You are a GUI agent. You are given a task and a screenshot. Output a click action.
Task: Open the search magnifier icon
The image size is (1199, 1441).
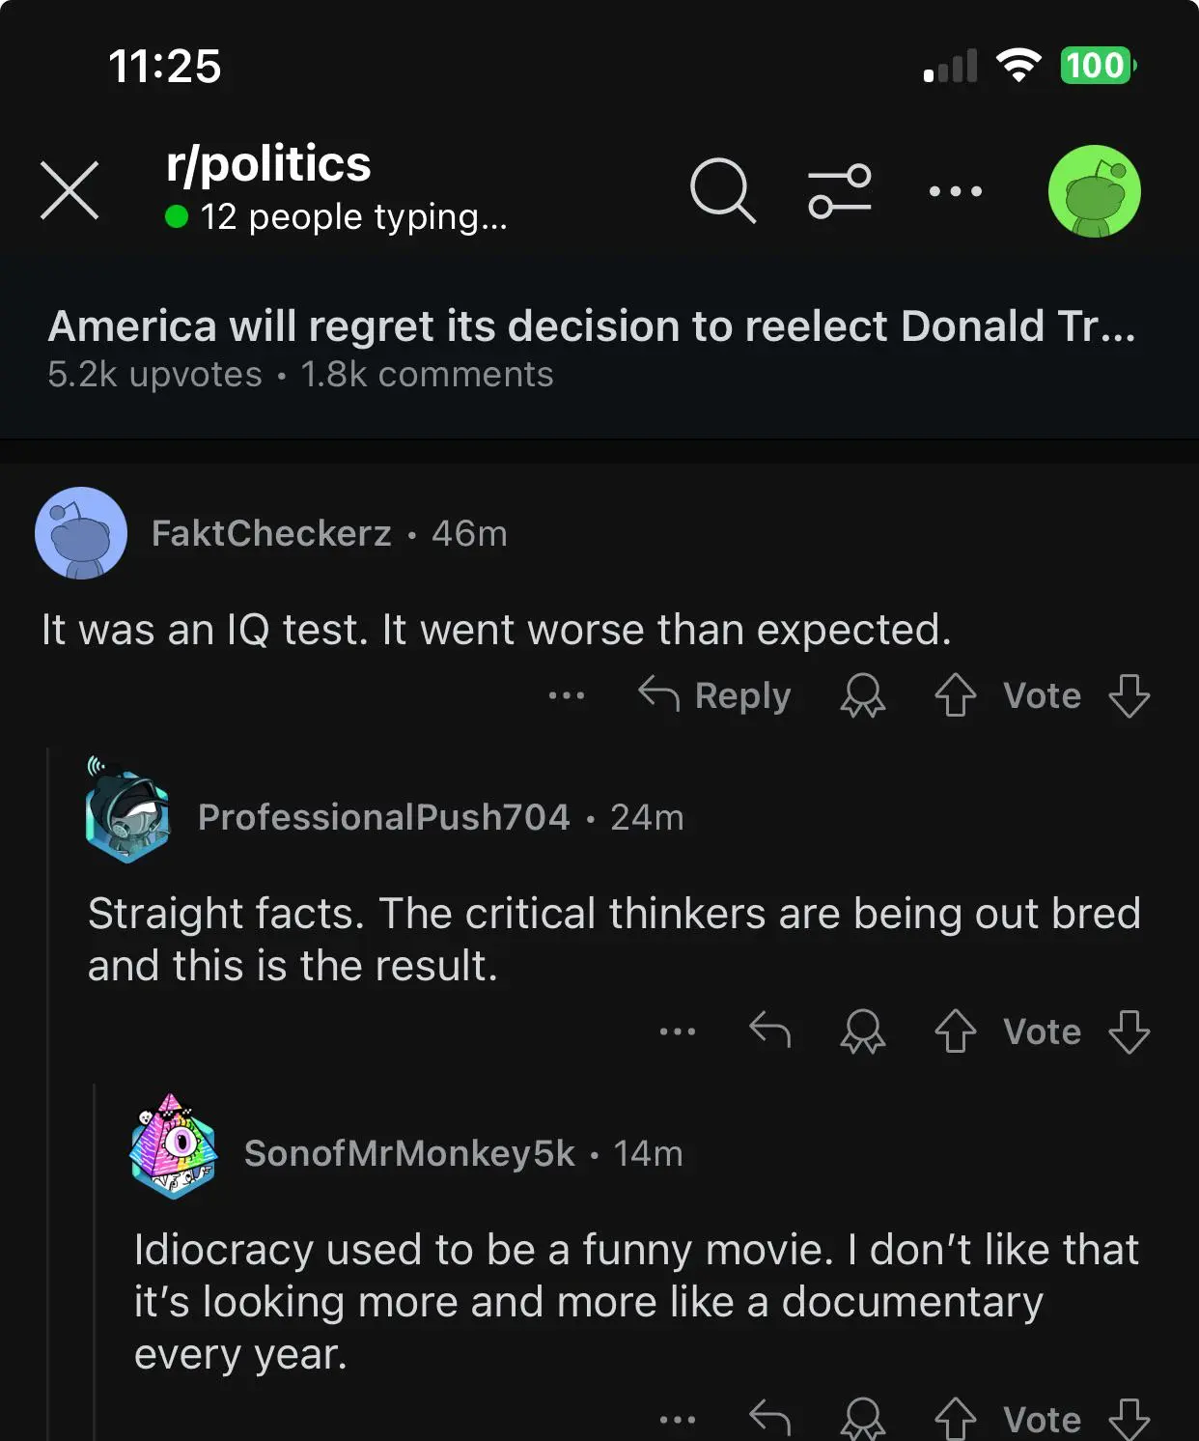tap(722, 190)
